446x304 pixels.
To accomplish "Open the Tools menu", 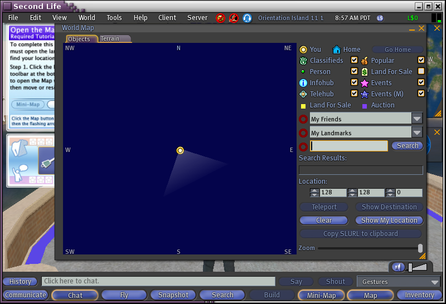I will [x=114, y=18].
